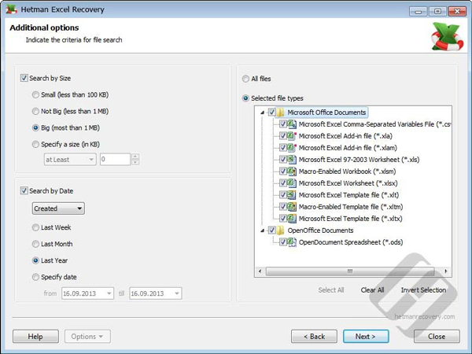Screen dimensions: 472x354
Task: Click the Excel file icon beside Comma-Separated Variables File
Action: [293, 124]
